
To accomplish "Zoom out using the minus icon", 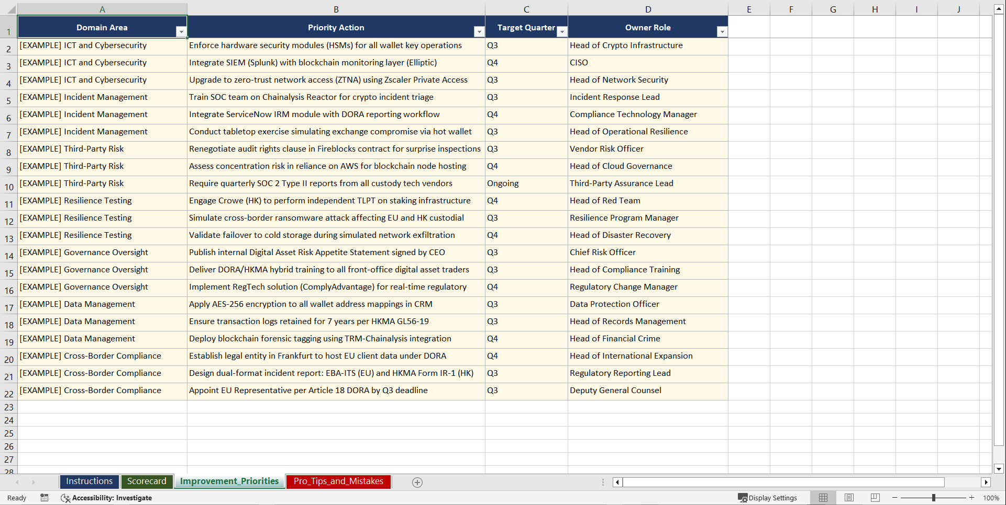I will (894, 498).
